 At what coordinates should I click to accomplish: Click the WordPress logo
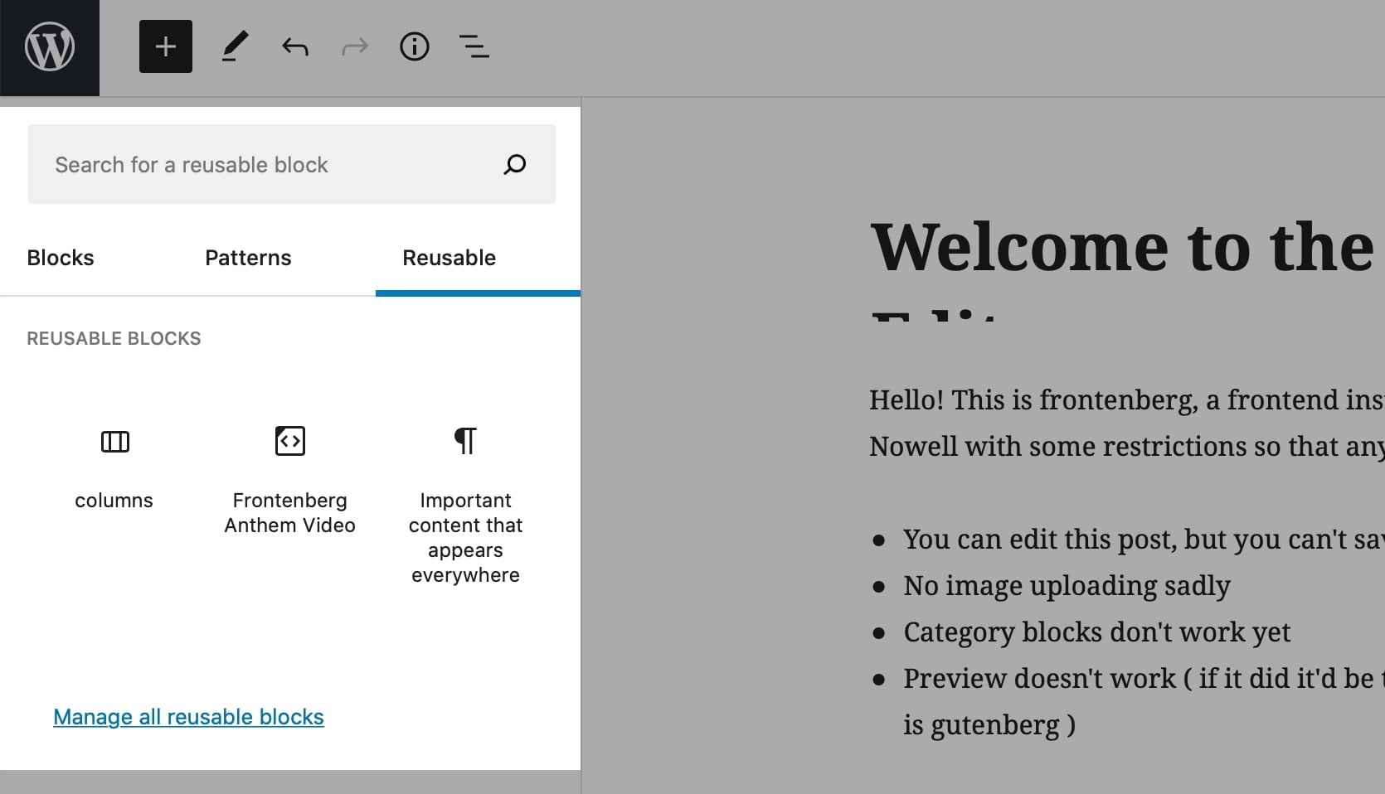click(x=50, y=47)
